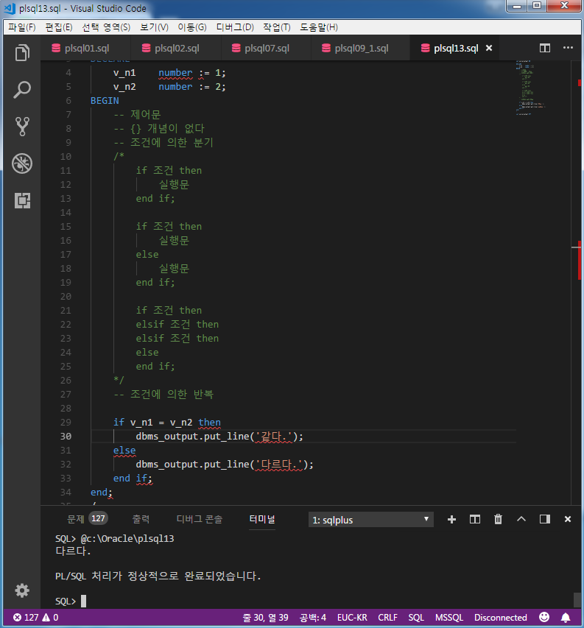This screenshot has height=628, width=584.
Task: Open the 선택 영역(S) menu
Action: (x=106, y=27)
